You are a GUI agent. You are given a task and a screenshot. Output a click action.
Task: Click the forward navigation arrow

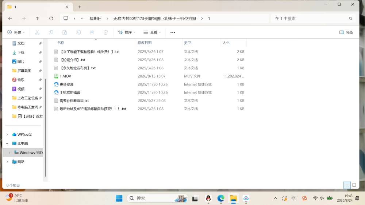click(x=24, y=18)
